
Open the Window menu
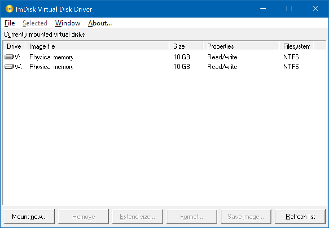click(67, 23)
